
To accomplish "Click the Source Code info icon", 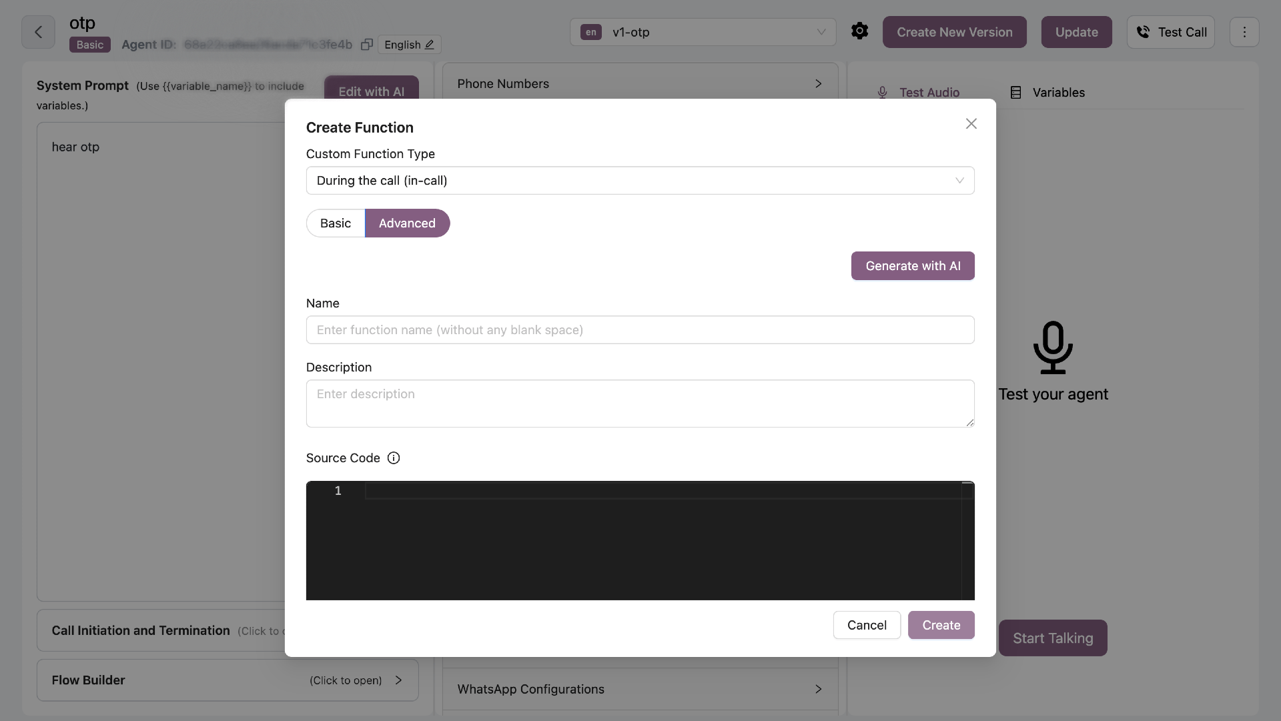I will click(x=394, y=458).
